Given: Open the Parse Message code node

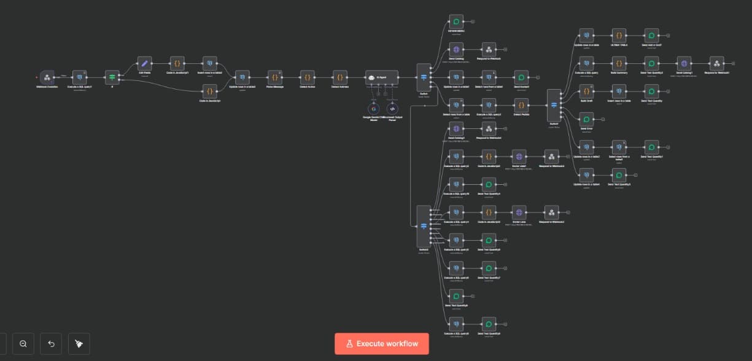Looking at the screenshot, I should point(274,77).
